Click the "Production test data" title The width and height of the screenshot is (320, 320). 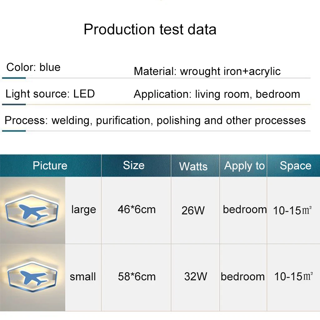click(x=150, y=29)
